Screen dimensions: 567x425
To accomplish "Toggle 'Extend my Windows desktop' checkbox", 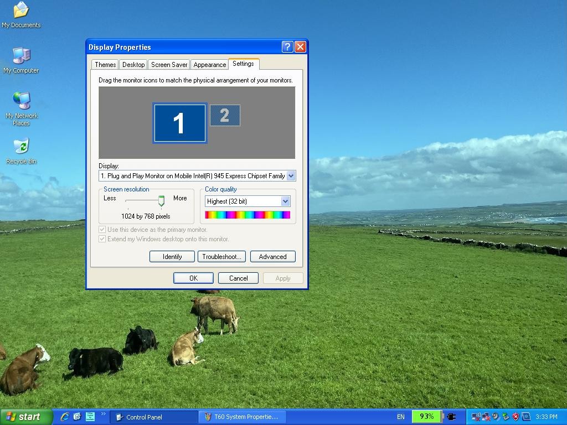I will (102, 239).
